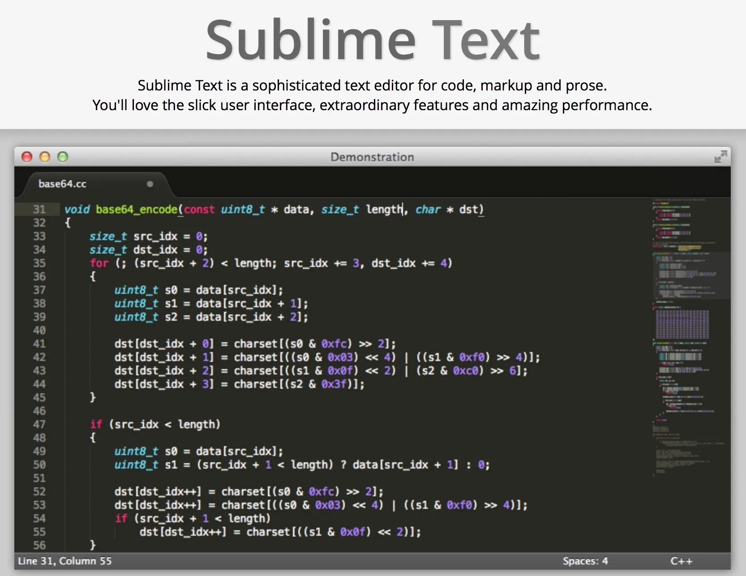Click 'src_idx' variable declaration on line 33
The image size is (746, 576).
155,236
